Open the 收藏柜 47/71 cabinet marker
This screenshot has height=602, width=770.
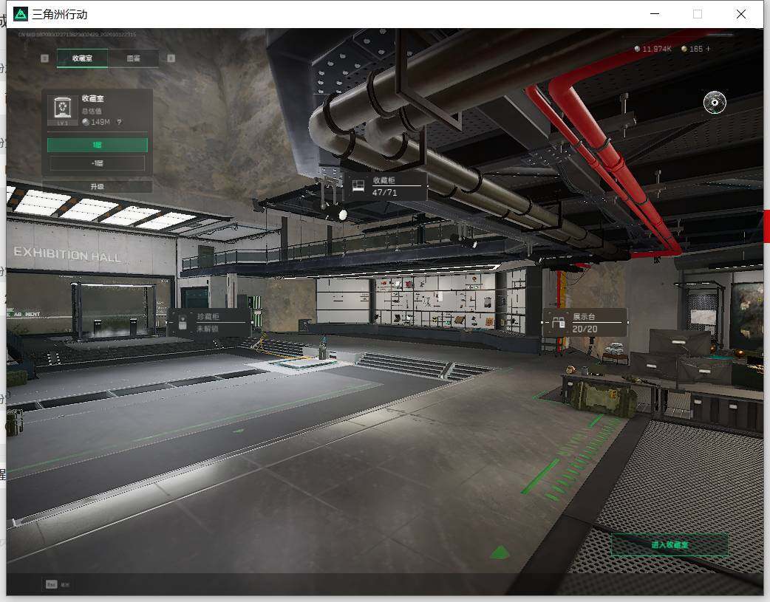(386, 186)
